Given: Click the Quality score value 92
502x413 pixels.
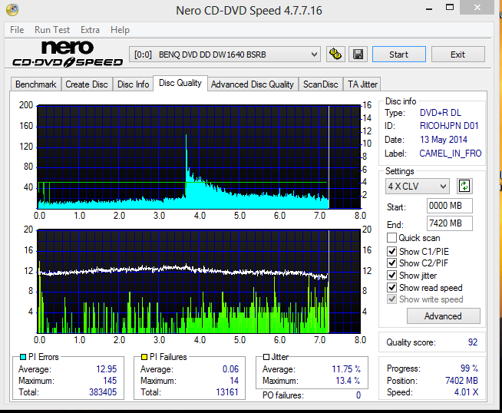Looking at the screenshot, I should (473, 342).
